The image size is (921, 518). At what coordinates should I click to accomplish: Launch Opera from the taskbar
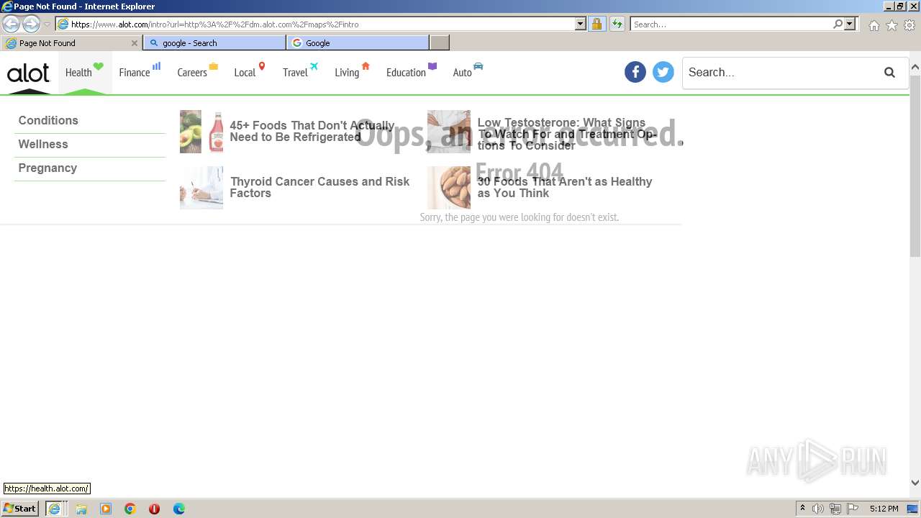click(x=154, y=509)
